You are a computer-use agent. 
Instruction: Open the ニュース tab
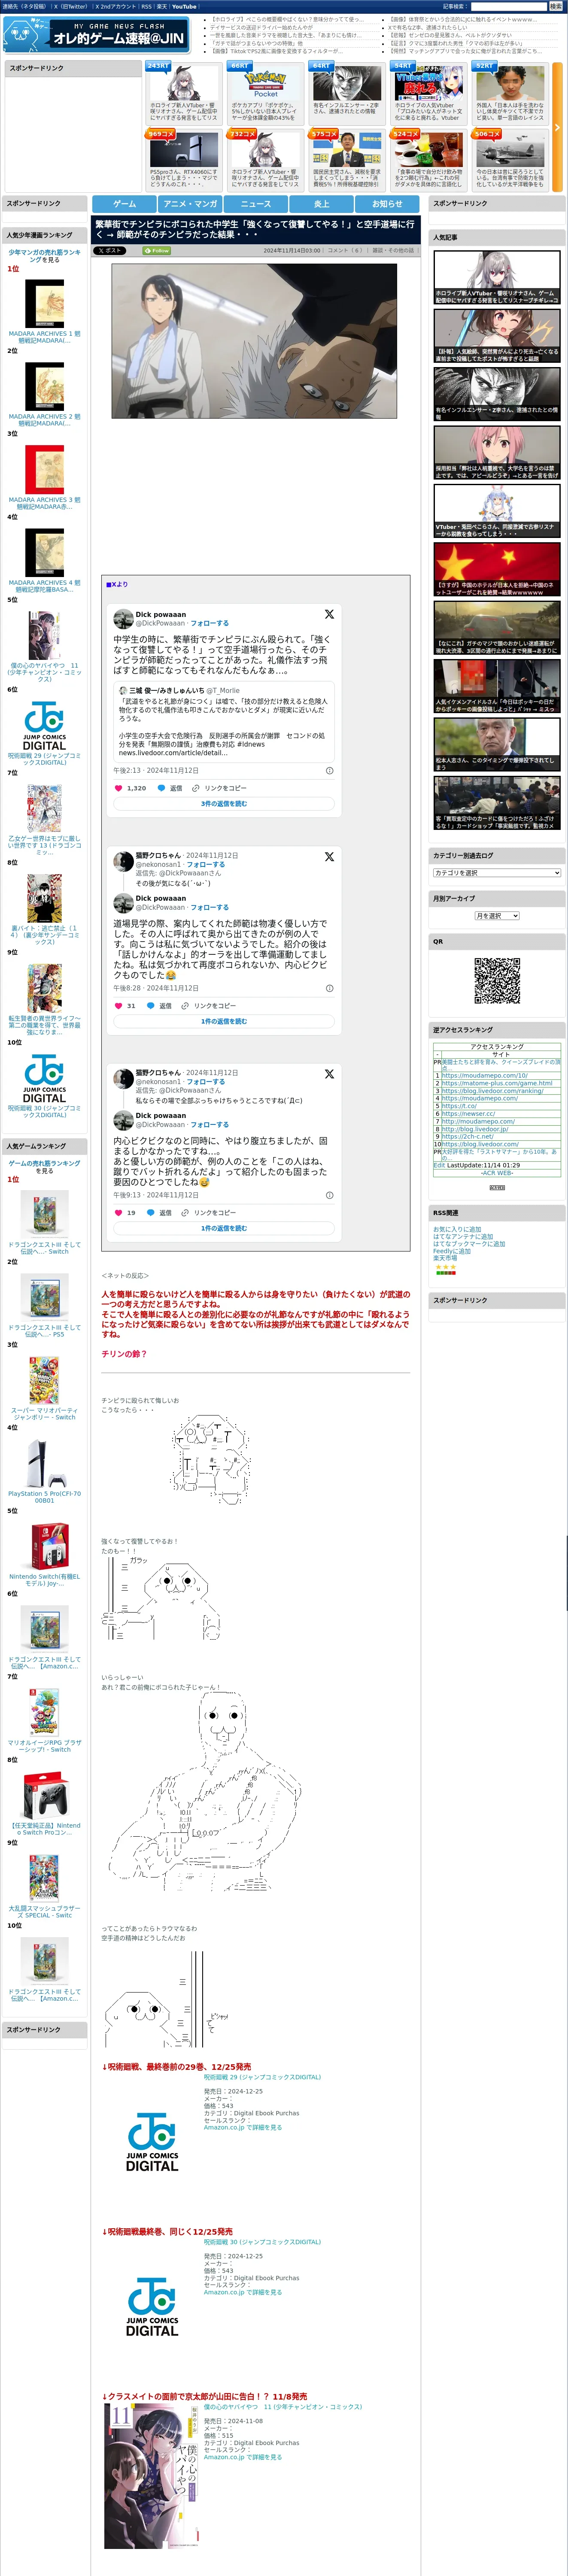256,204
